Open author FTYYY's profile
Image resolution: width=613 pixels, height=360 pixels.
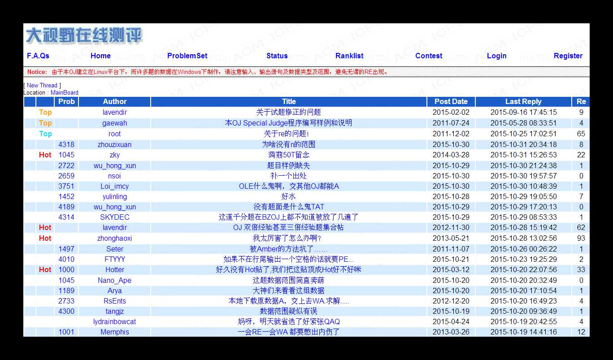click(115, 259)
